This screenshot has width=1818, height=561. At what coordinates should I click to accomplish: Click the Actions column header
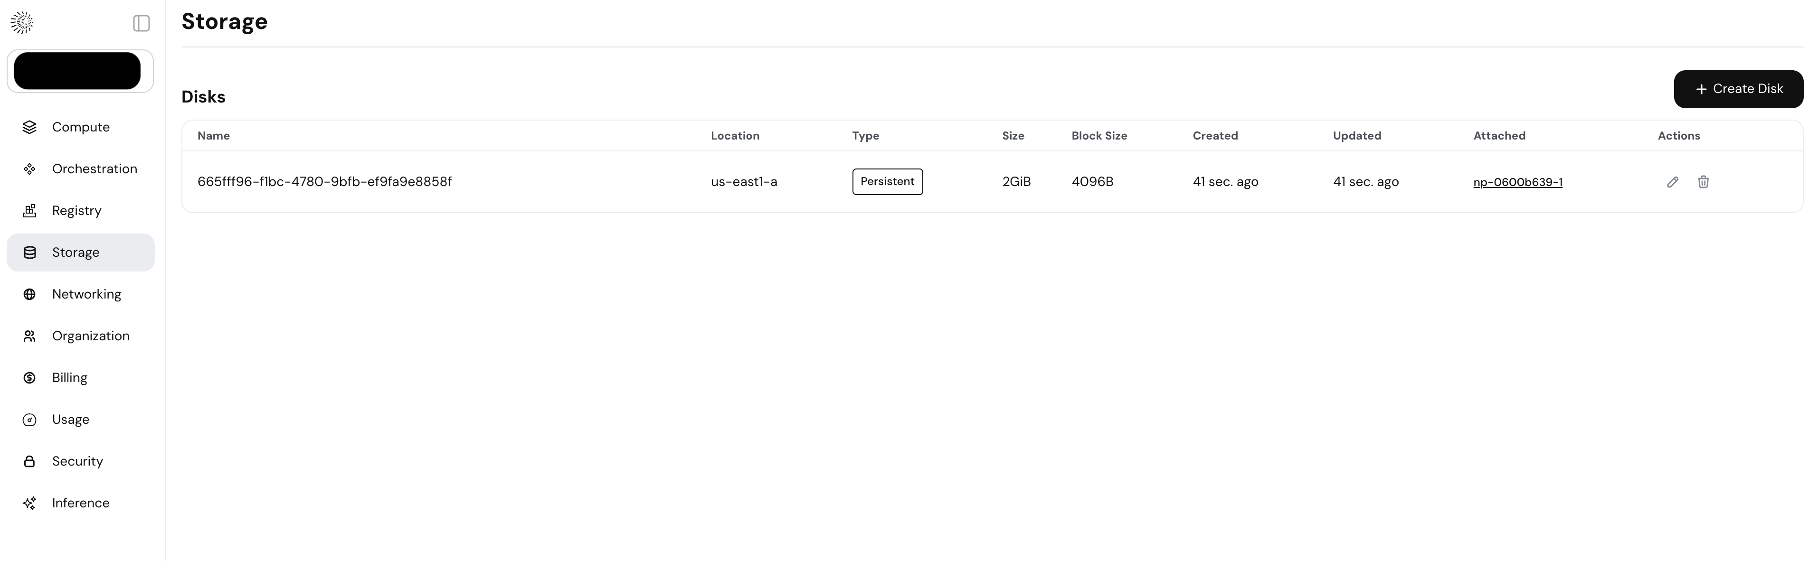coord(1678,135)
